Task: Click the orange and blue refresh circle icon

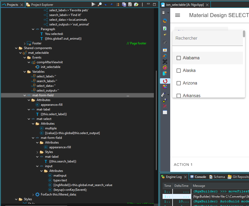Action: 165,21
